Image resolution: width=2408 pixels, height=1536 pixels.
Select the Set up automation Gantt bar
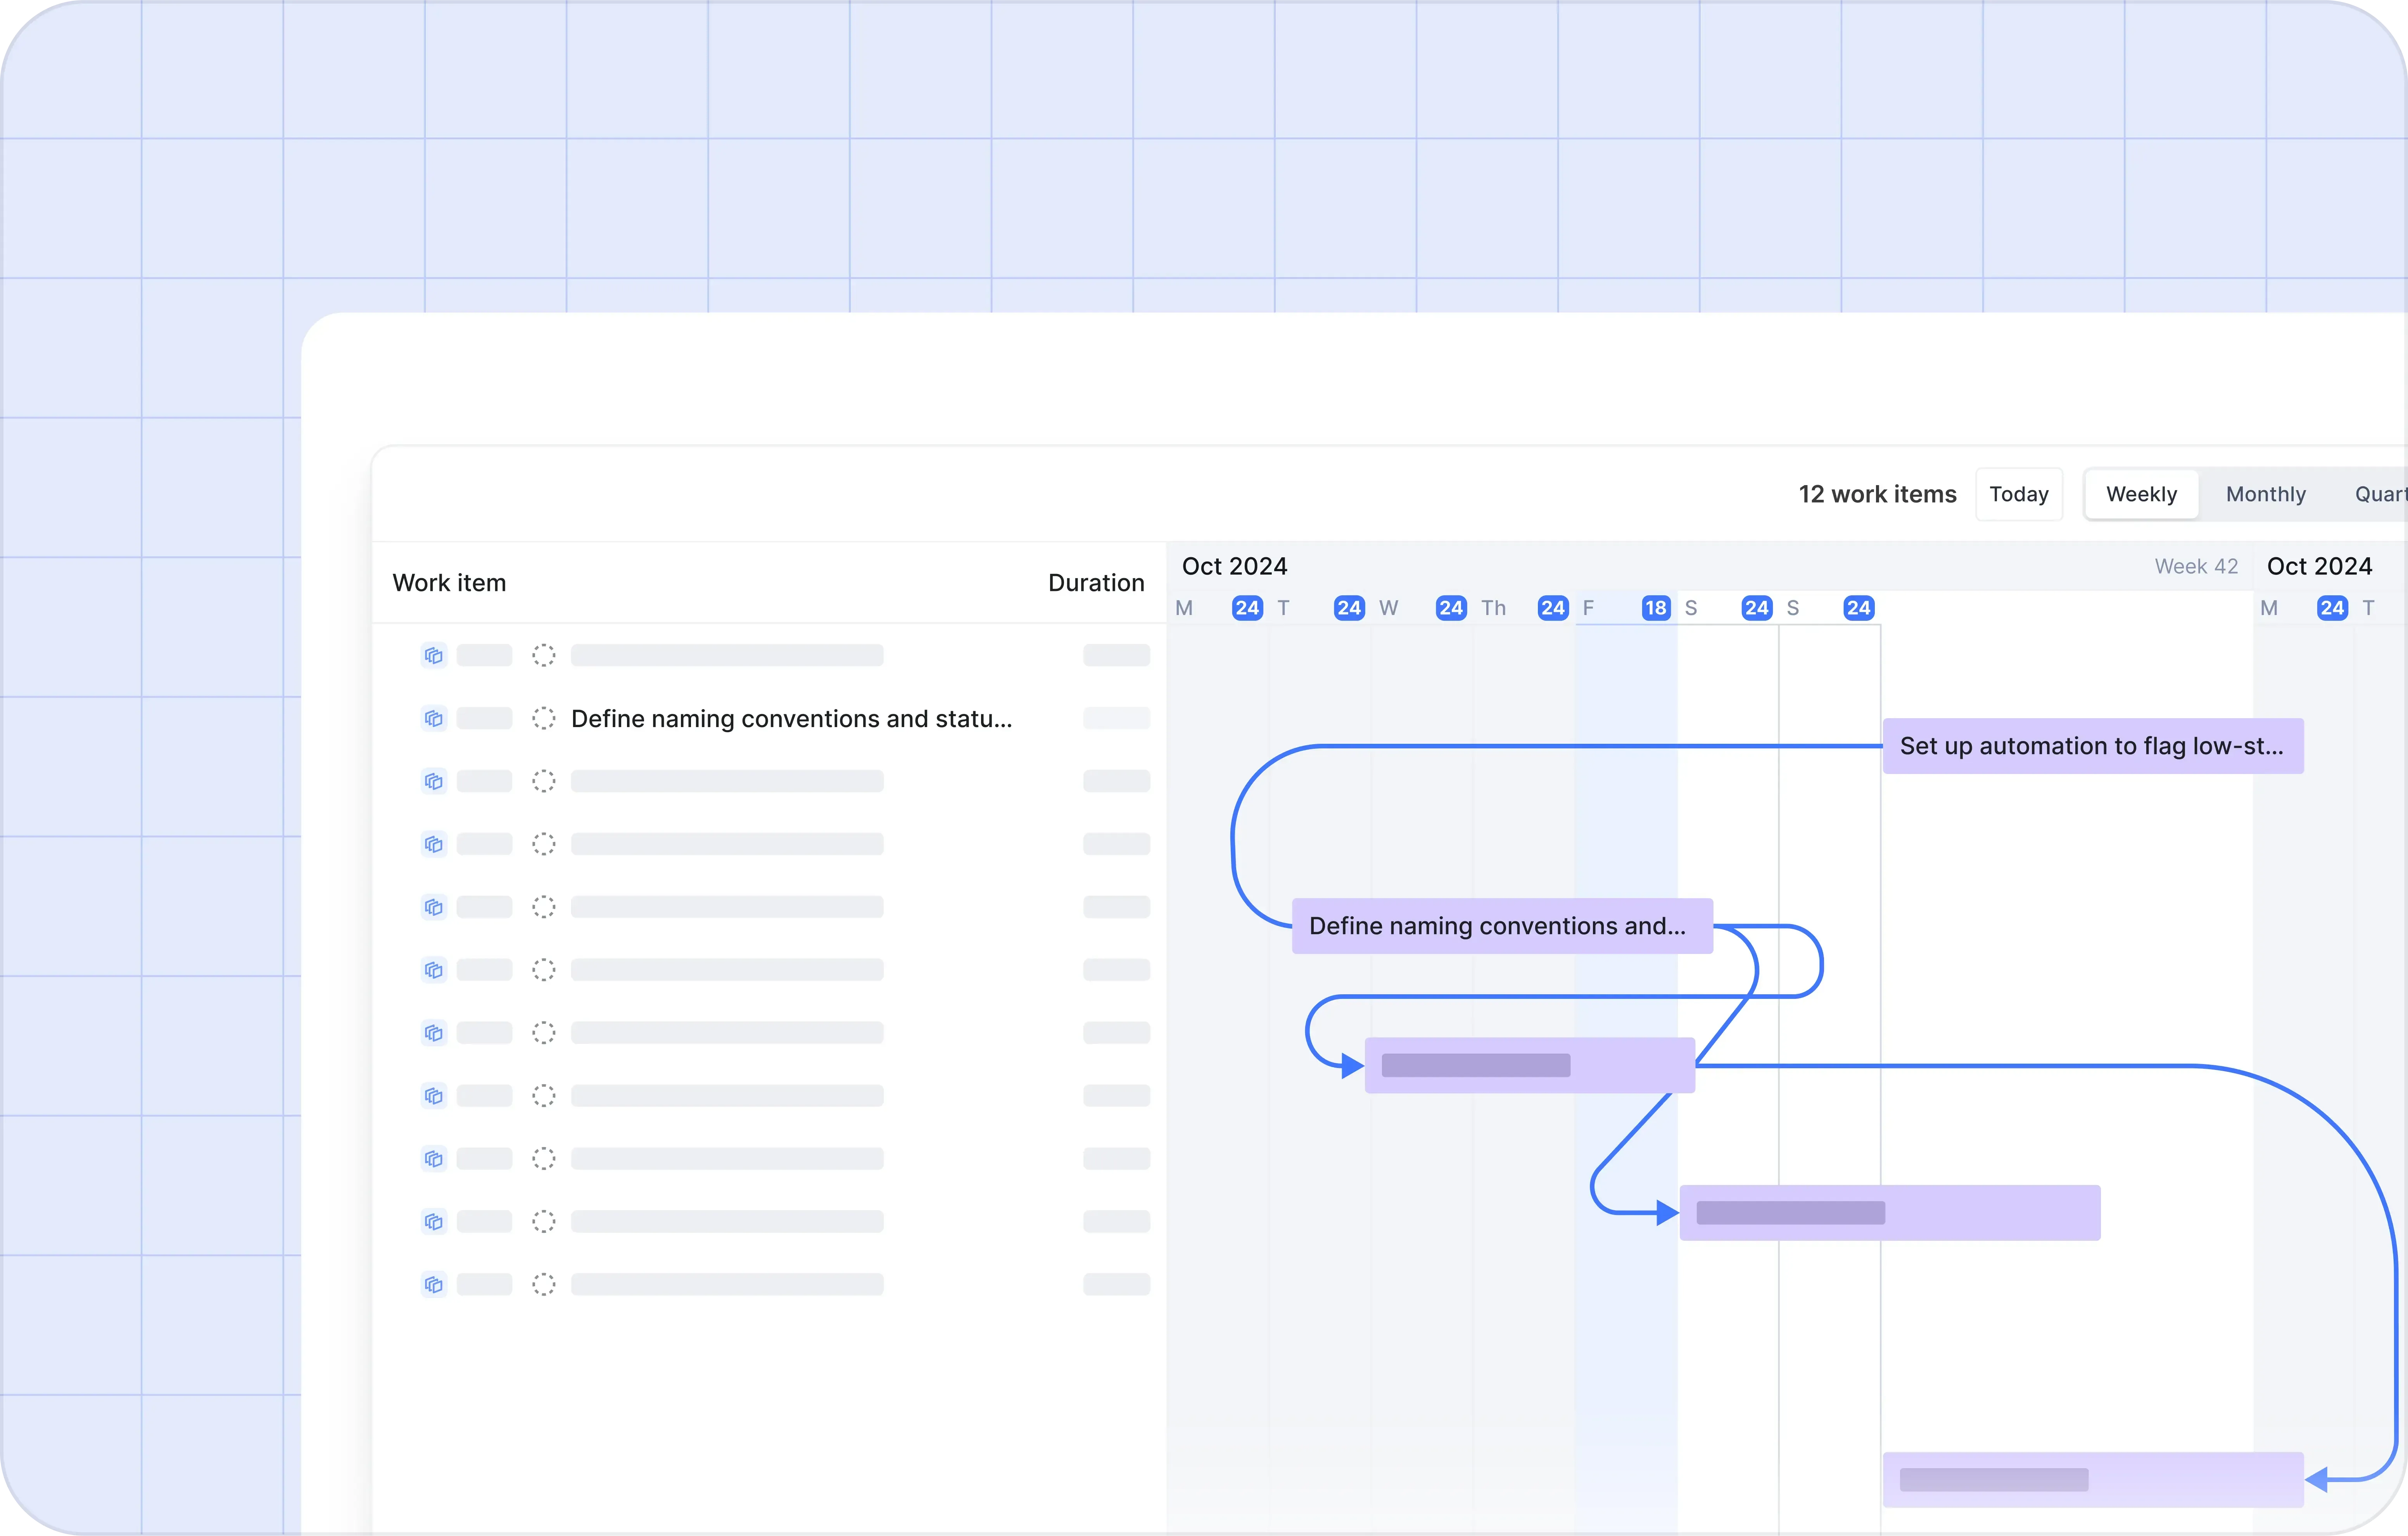pyautogui.click(x=2092, y=746)
